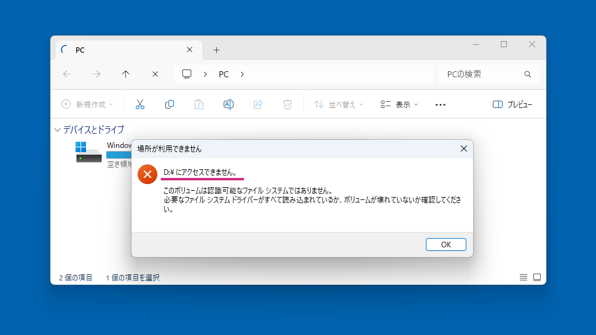Maximize the Explorer window
Viewport: 596px width, 335px height.
coord(504,44)
